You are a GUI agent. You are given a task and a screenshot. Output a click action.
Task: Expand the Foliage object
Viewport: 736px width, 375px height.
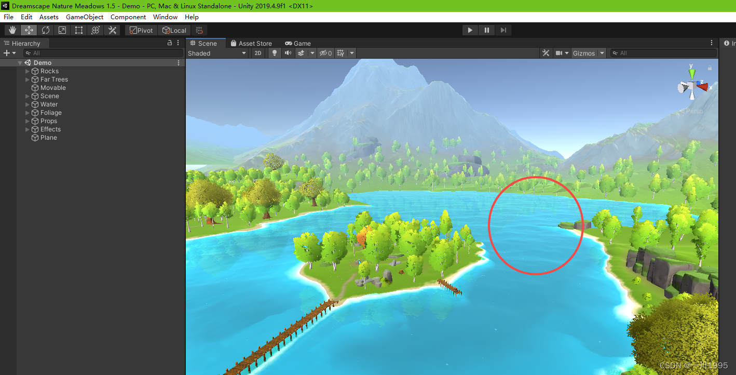tap(28, 113)
